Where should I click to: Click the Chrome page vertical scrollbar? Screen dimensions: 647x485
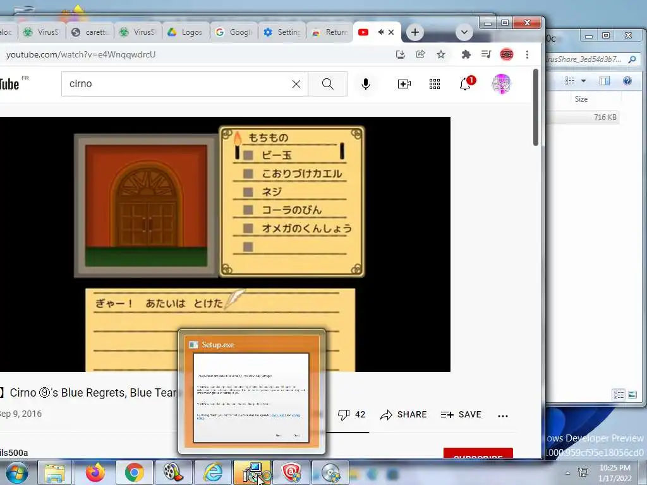536,108
